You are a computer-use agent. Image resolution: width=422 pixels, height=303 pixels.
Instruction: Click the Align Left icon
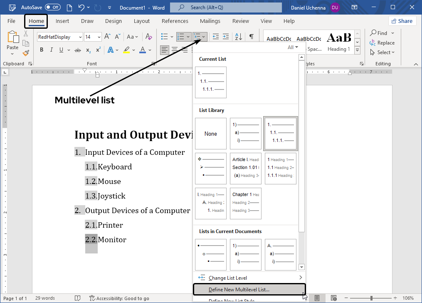(165, 50)
